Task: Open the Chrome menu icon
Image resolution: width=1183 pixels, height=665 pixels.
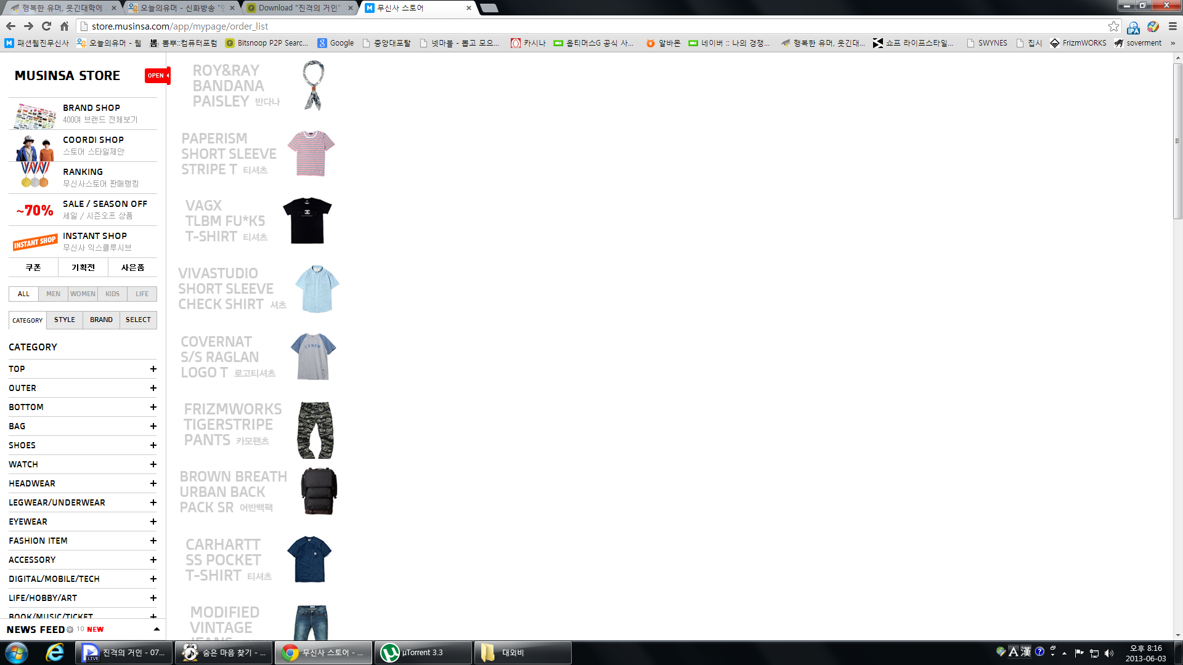Action: click(x=1173, y=26)
